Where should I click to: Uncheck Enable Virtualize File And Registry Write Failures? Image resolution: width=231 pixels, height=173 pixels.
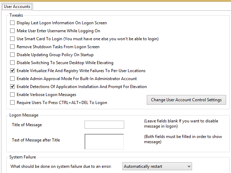click(13, 71)
